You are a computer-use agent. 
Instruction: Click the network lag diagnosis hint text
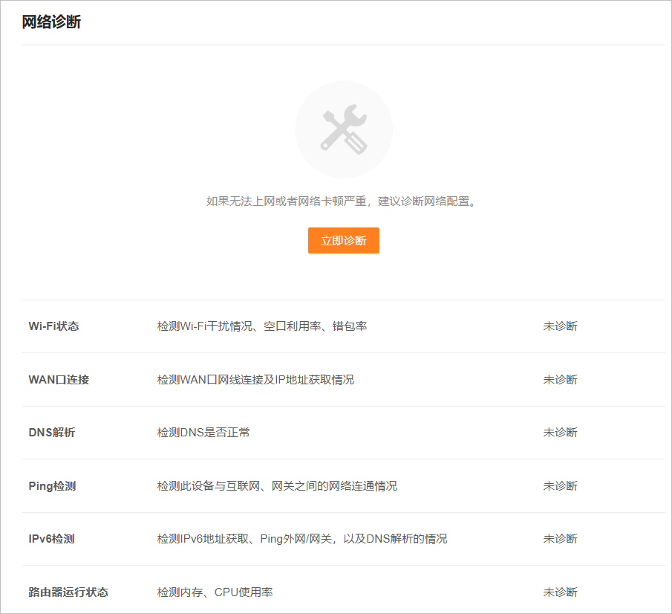point(340,201)
